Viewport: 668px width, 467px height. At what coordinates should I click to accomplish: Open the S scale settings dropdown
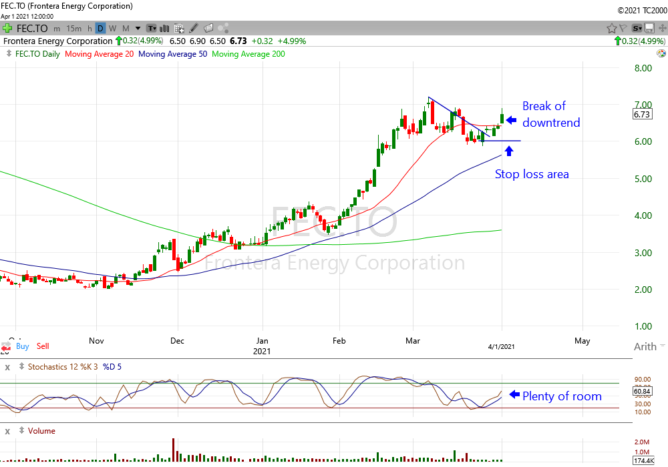[x=637, y=29]
